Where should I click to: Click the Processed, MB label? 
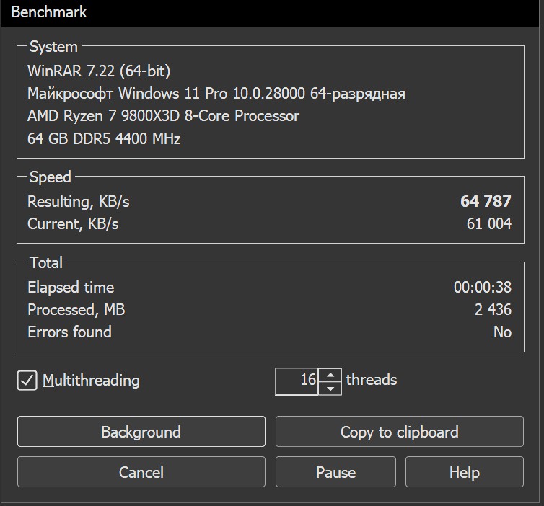tap(76, 310)
